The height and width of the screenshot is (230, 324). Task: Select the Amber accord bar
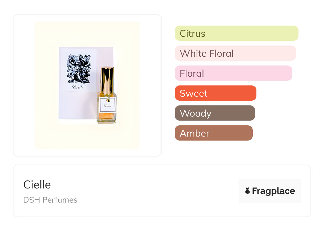coord(213,133)
